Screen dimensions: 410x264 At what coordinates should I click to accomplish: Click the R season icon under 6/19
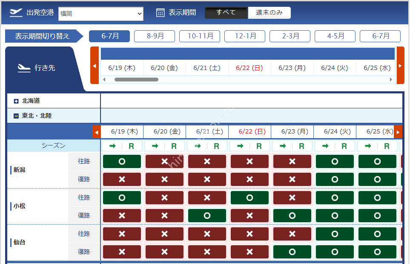pos(131,146)
